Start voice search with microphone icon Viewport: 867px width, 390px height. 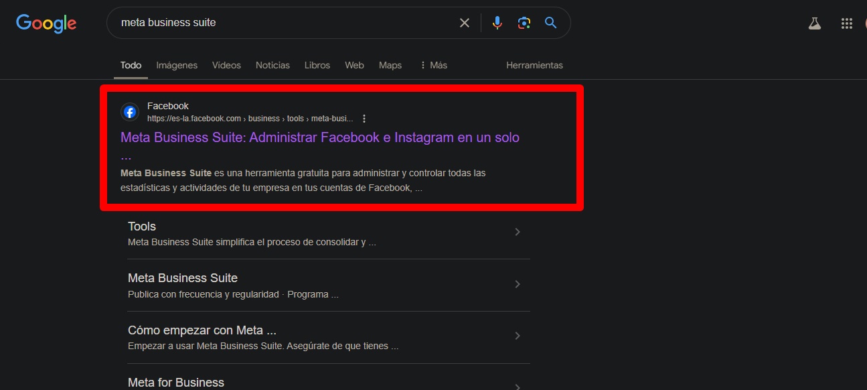tap(497, 23)
